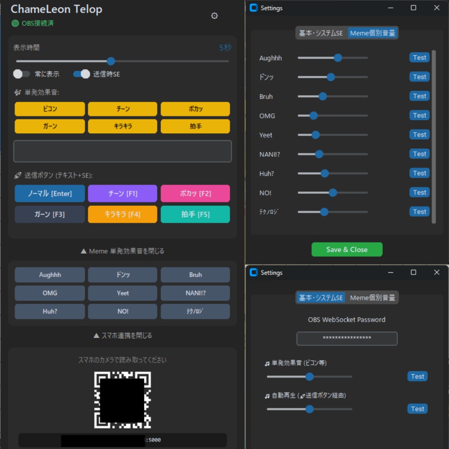Viewport: 449px width, 449px height.
Task: Click the Settings app icon in lower window
Action: tap(253, 272)
